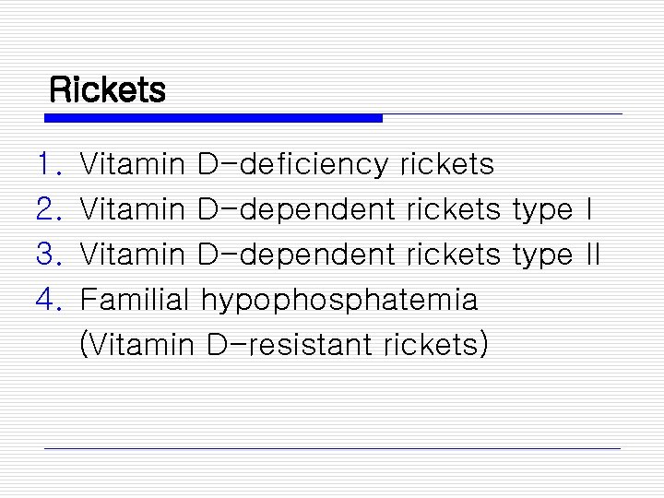Click "rickets)" ending the parenthetical line
Screen dimensions: 664x498
433,345
